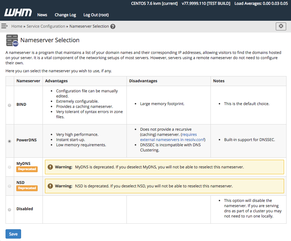
Task: Click the MyDNS Deprecated badge
Action: pyautogui.click(x=27, y=169)
